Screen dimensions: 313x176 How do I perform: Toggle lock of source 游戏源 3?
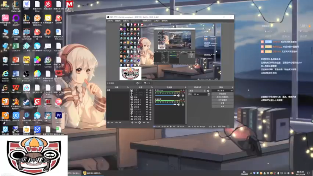[150, 102]
